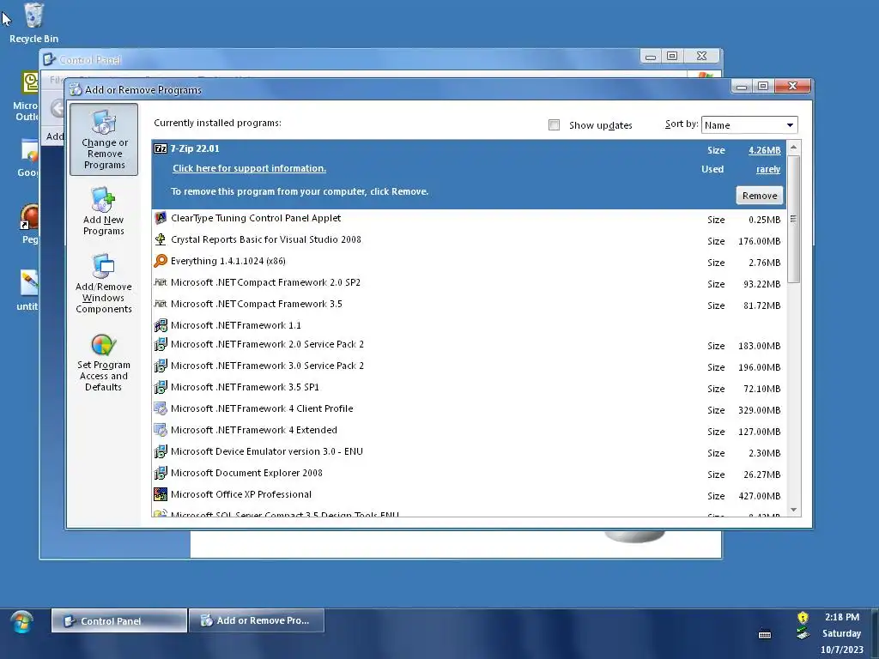Open the Sort by Name dropdown

click(749, 125)
